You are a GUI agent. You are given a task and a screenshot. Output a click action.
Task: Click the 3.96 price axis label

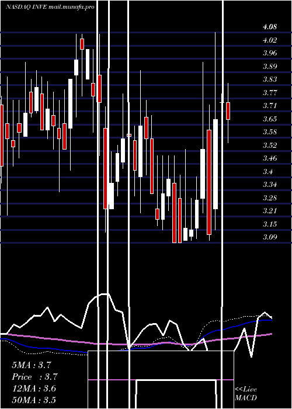[270, 53]
